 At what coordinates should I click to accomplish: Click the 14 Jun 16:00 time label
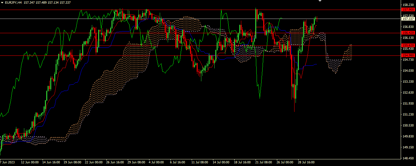(x=51, y=163)
